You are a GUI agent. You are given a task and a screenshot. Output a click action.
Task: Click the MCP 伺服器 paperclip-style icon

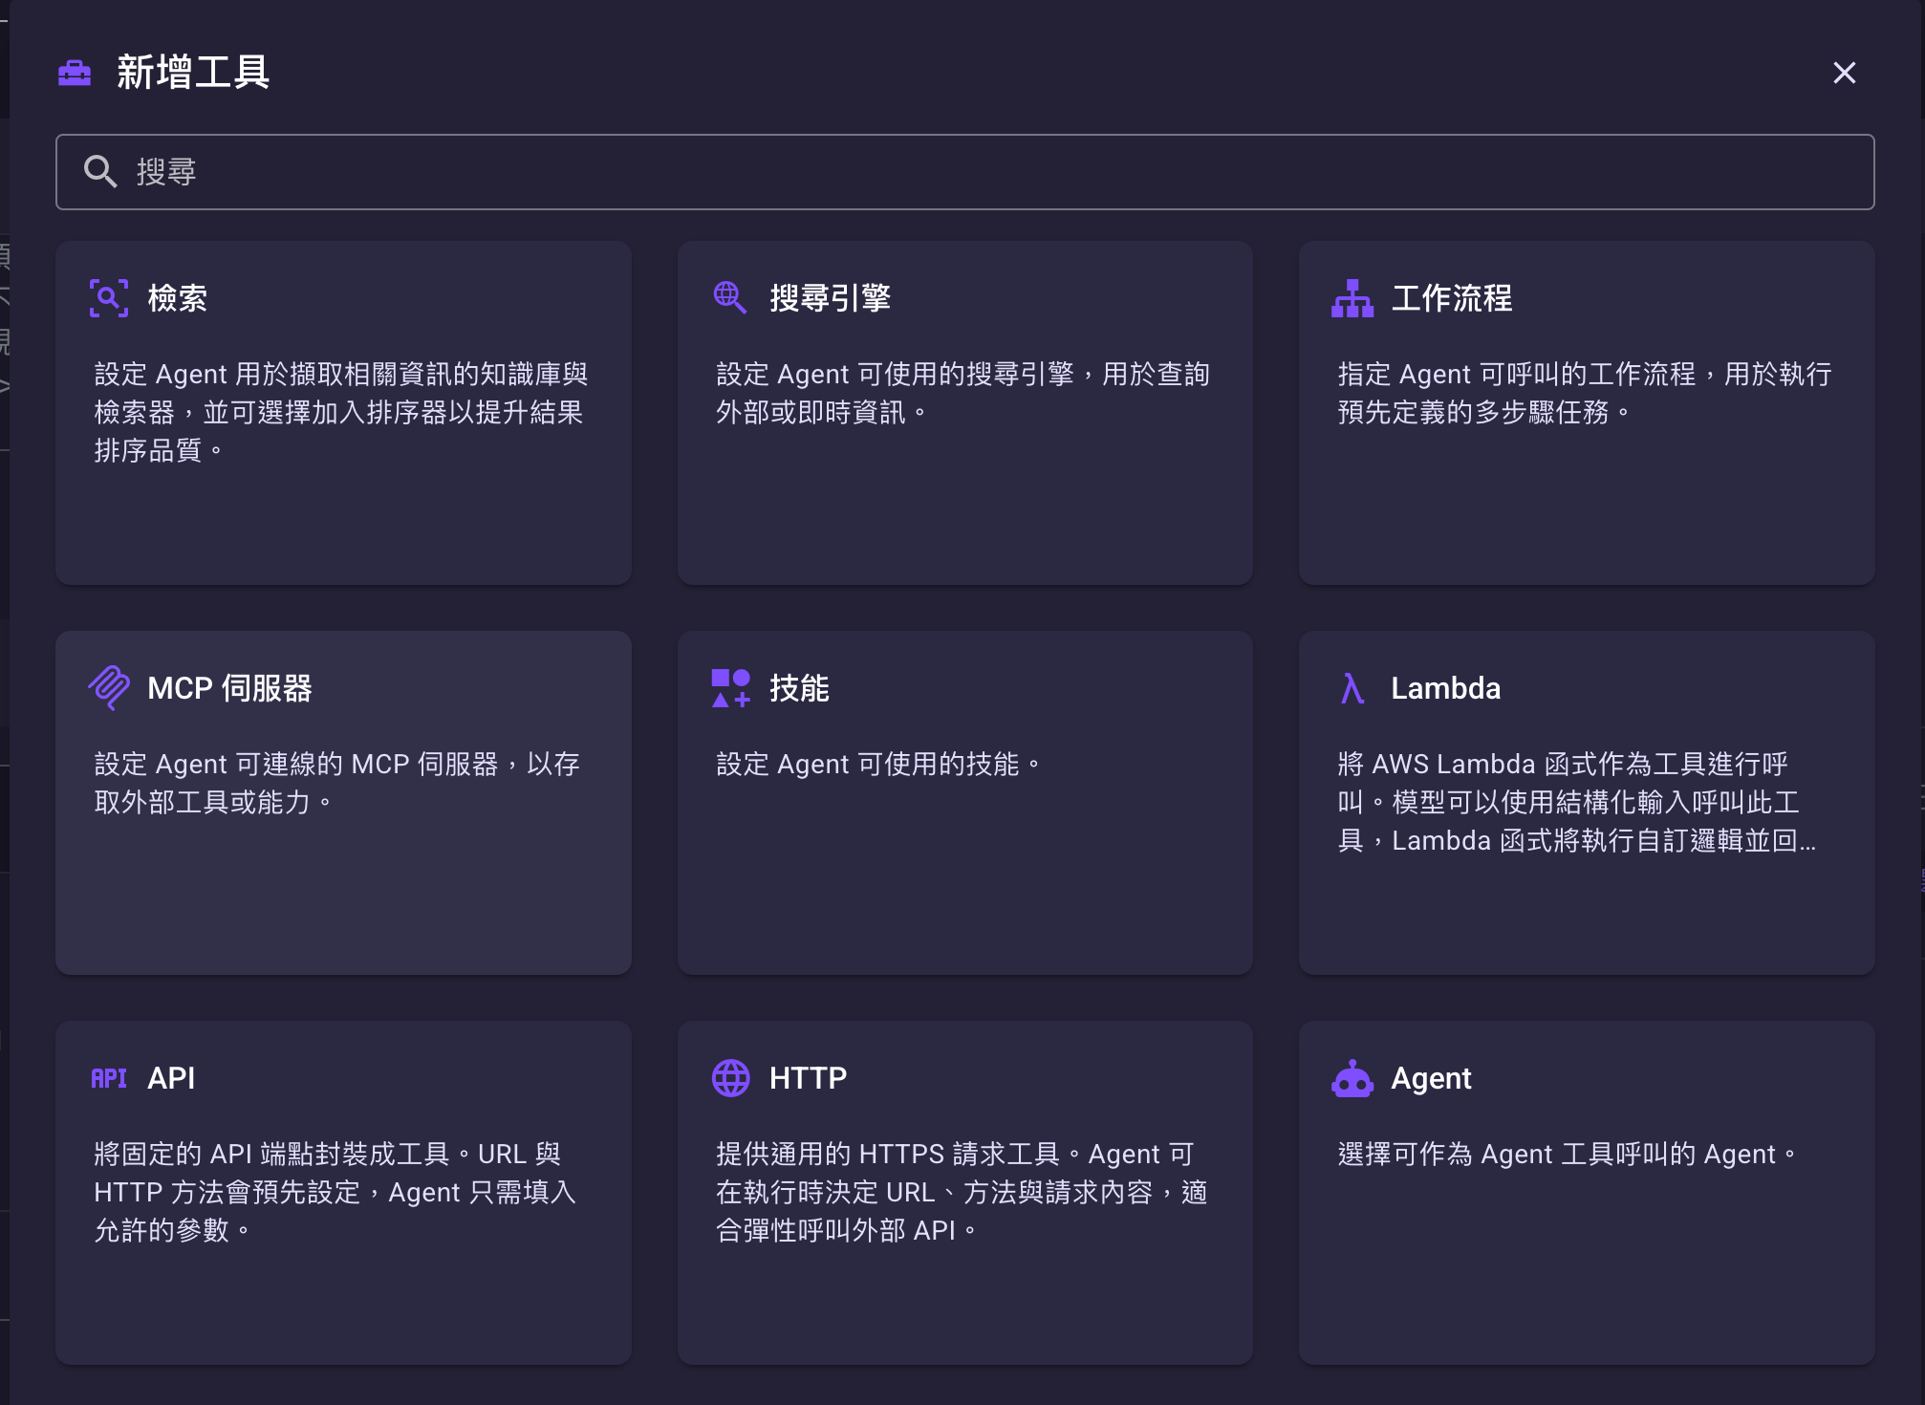click(109, 688)
